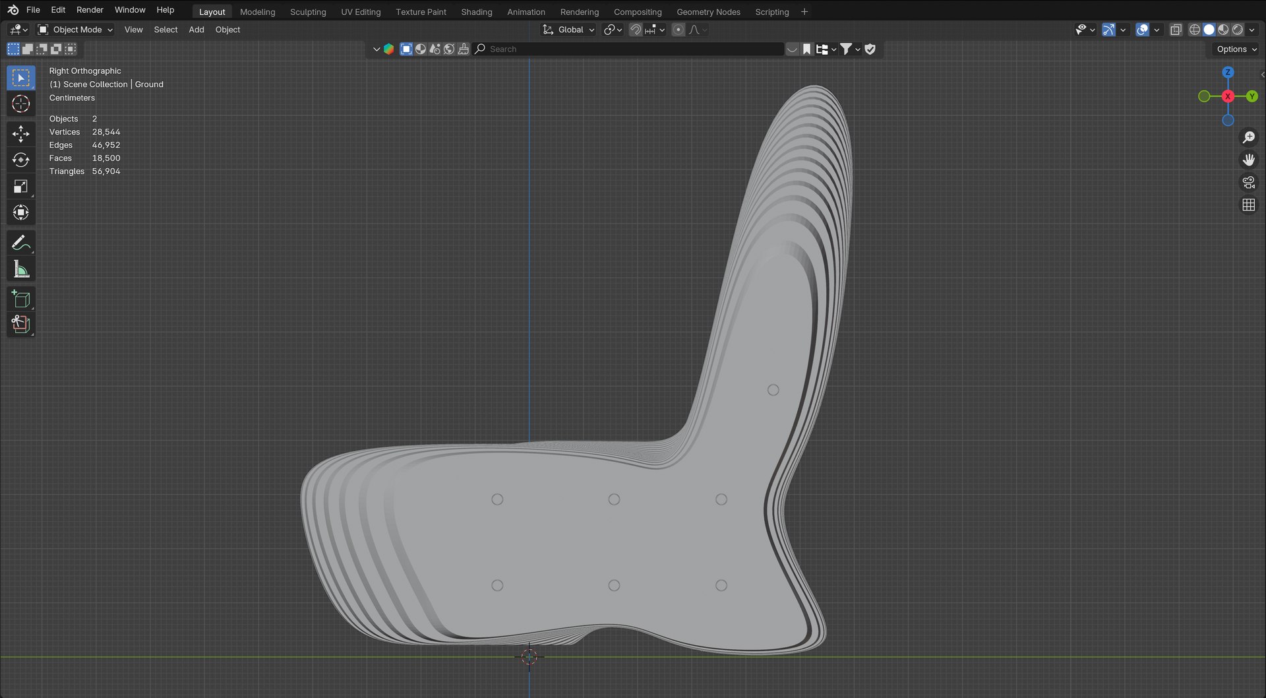Toggle the camera view icon
The width and height of the screenshot is (1266, 698).
pyautogui.click(x=1249, y=183)
